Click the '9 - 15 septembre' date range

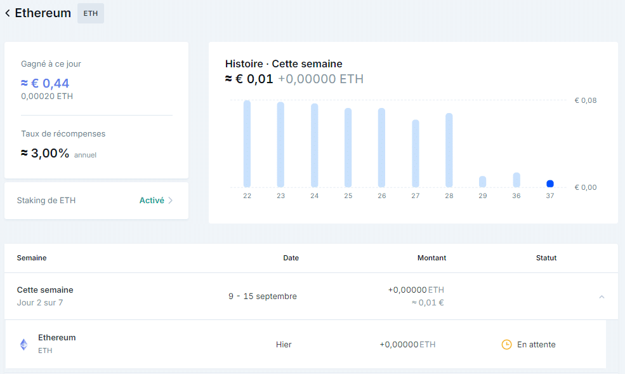tap(263, 297)
